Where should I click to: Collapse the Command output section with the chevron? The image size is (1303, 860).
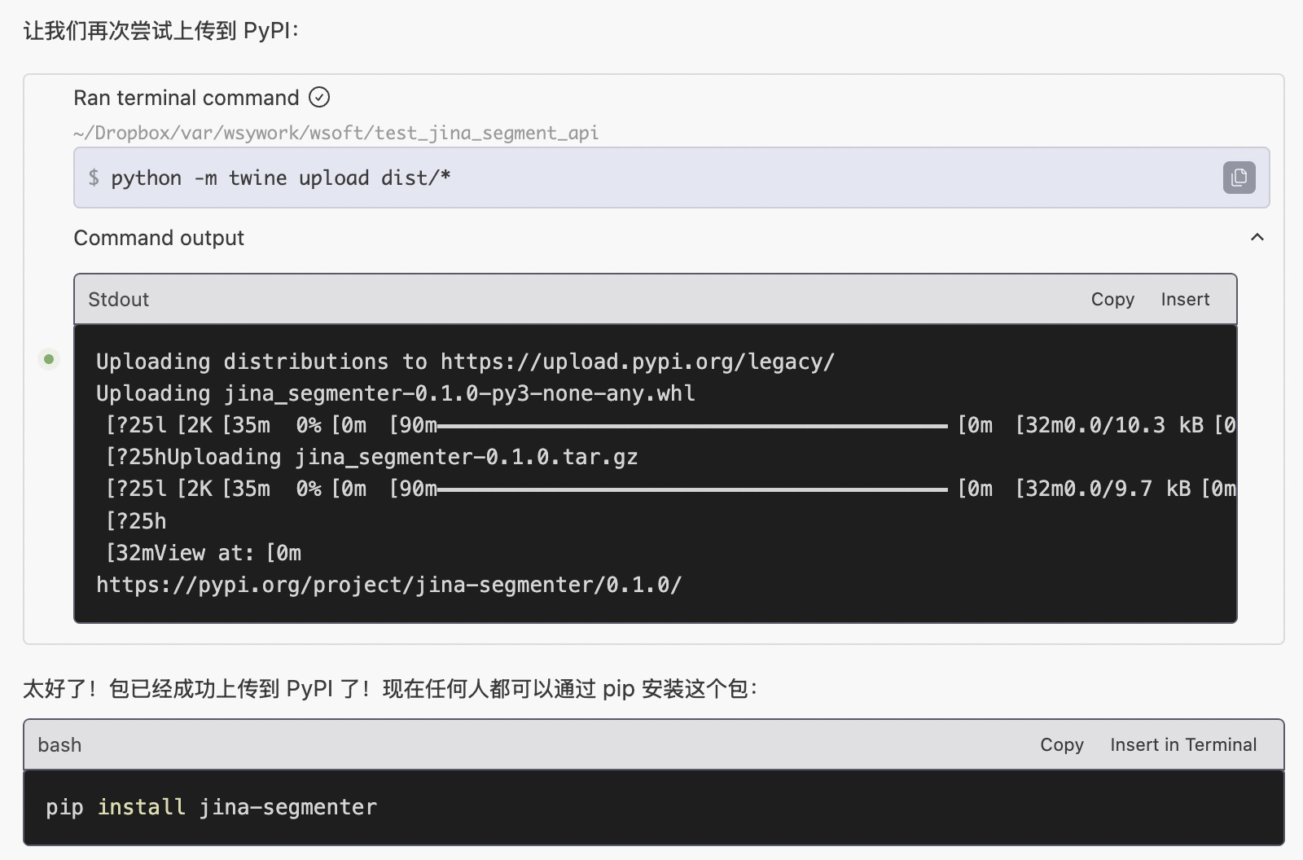click(x=1257, y=238)
